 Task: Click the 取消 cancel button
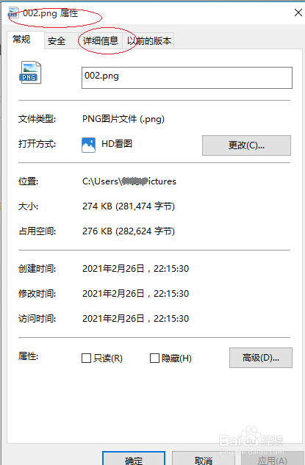tap(204, 459)
